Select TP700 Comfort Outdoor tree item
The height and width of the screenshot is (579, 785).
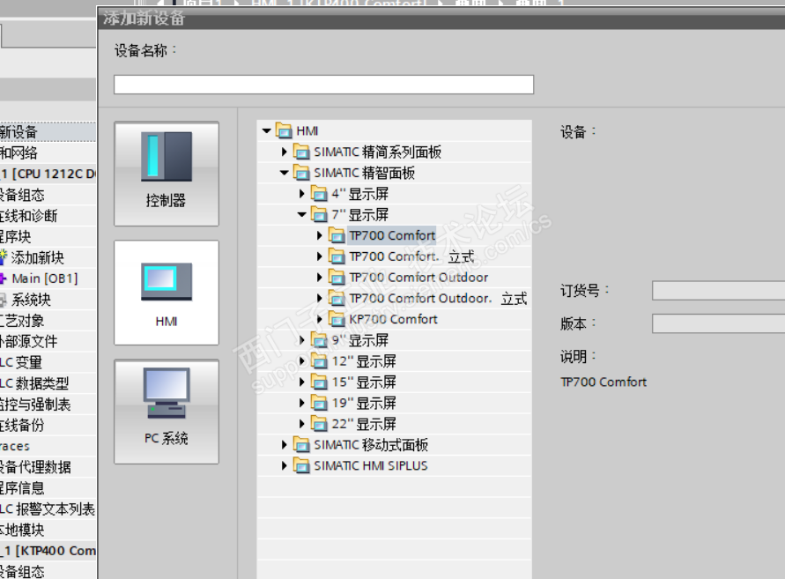(418, 278)
